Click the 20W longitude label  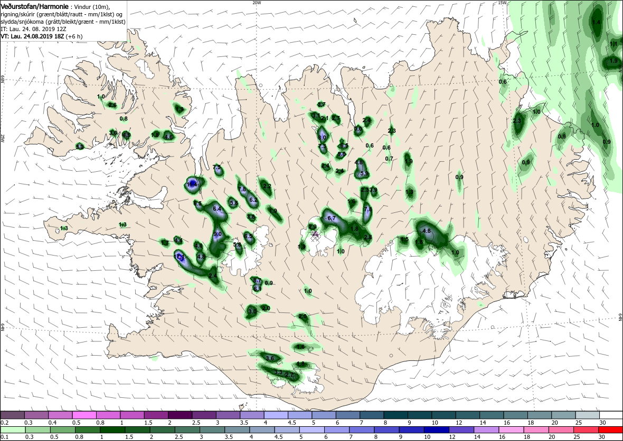[257, 3]
